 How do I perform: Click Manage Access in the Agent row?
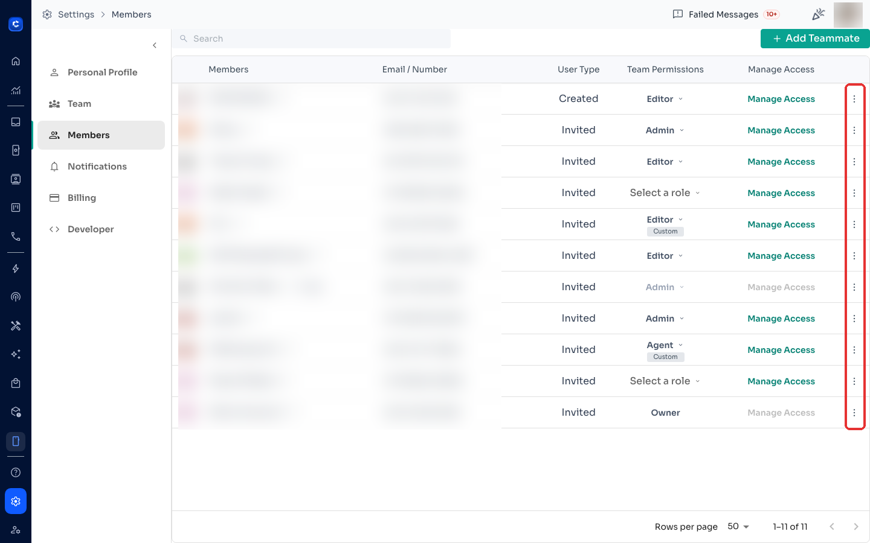781,350
